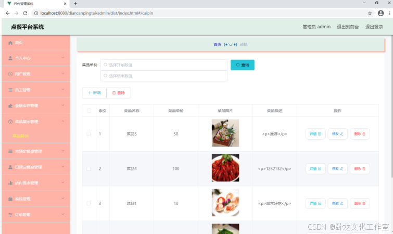Click the 新增 add button
The image size is (393, 234).
[x=94, y=93]
